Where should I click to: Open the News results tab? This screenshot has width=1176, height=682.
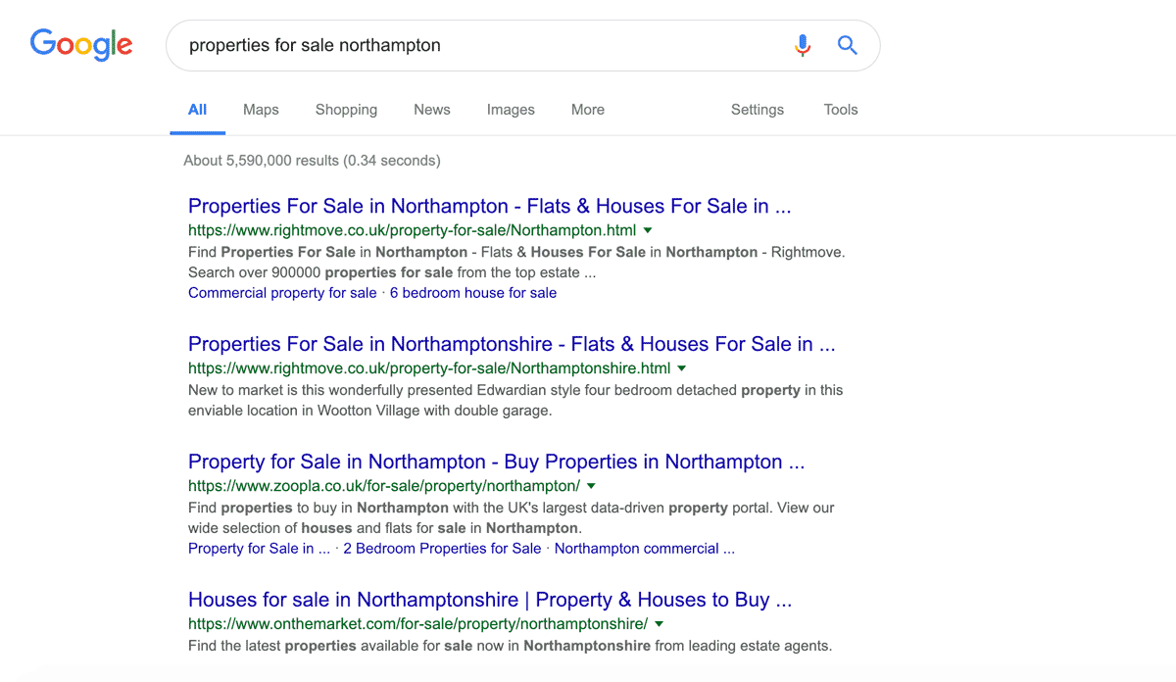432,110
